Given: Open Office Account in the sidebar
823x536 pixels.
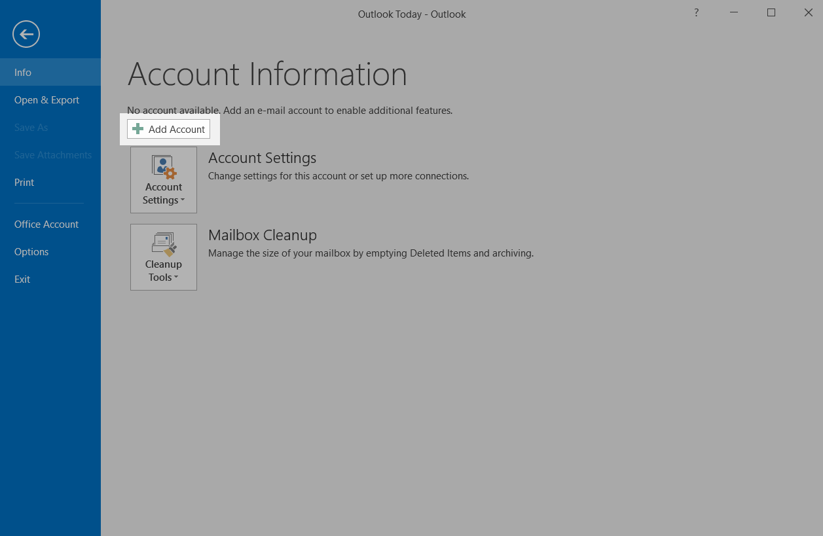Looking at the screenshot, I should coord(46,224).
